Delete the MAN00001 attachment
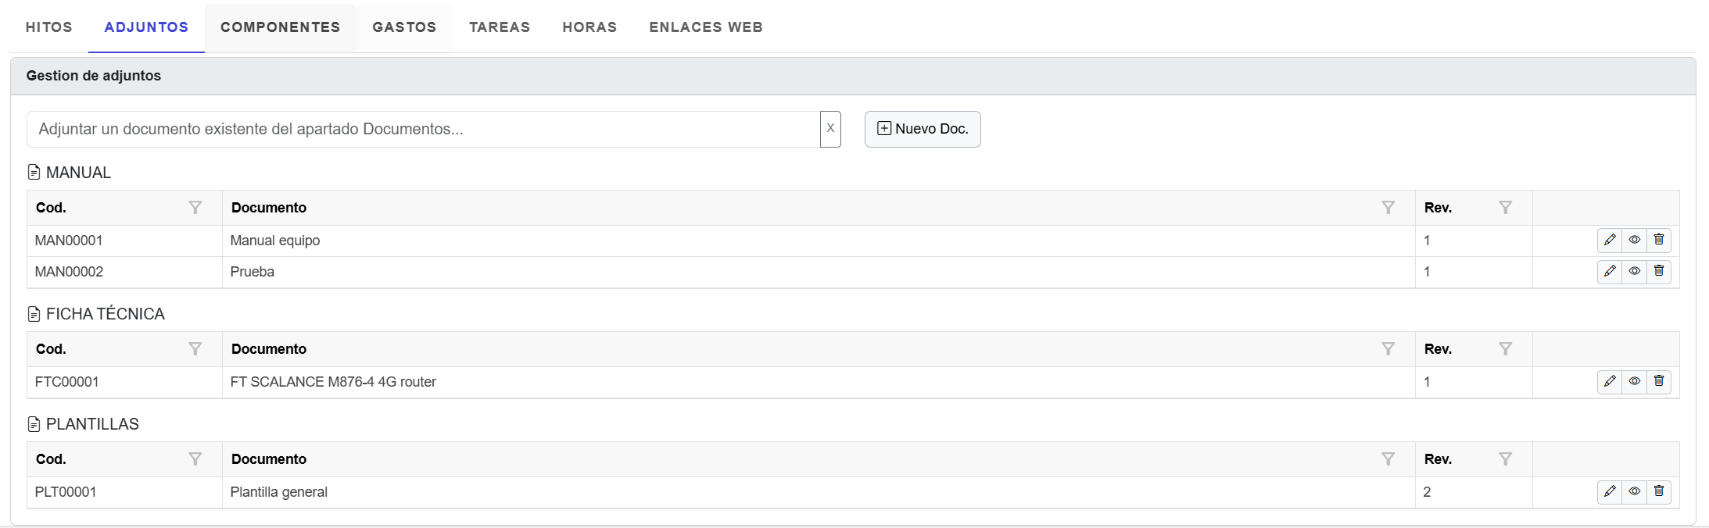The height and width of the screenshot is (528, 1709). tap(1658, 240)
